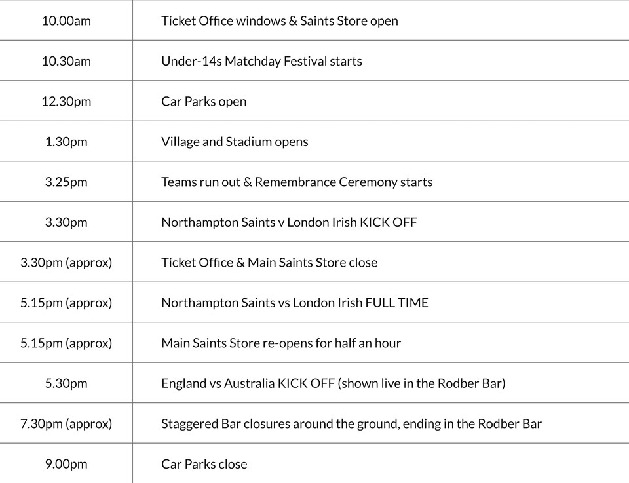Select the 'Staggered Bar closures' entry
This screenshot has width=629, height=483.
tap(351, 424)
